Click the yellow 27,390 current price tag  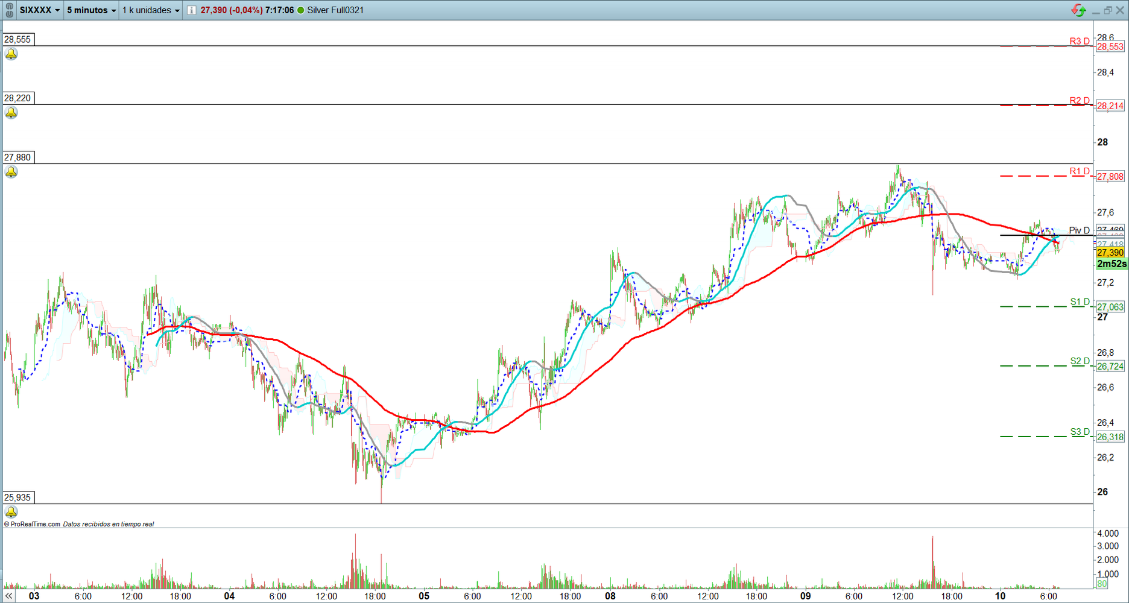click(x=1110, y=253)
